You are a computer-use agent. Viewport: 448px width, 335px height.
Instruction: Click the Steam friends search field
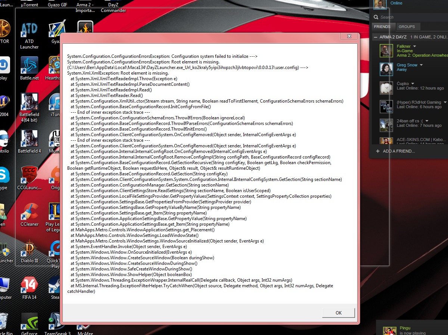411,17
